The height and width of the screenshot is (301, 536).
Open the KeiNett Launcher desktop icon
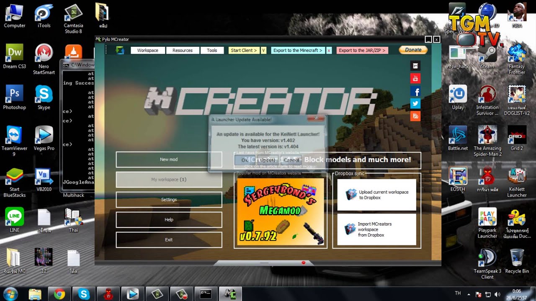[x=517, y=182]
